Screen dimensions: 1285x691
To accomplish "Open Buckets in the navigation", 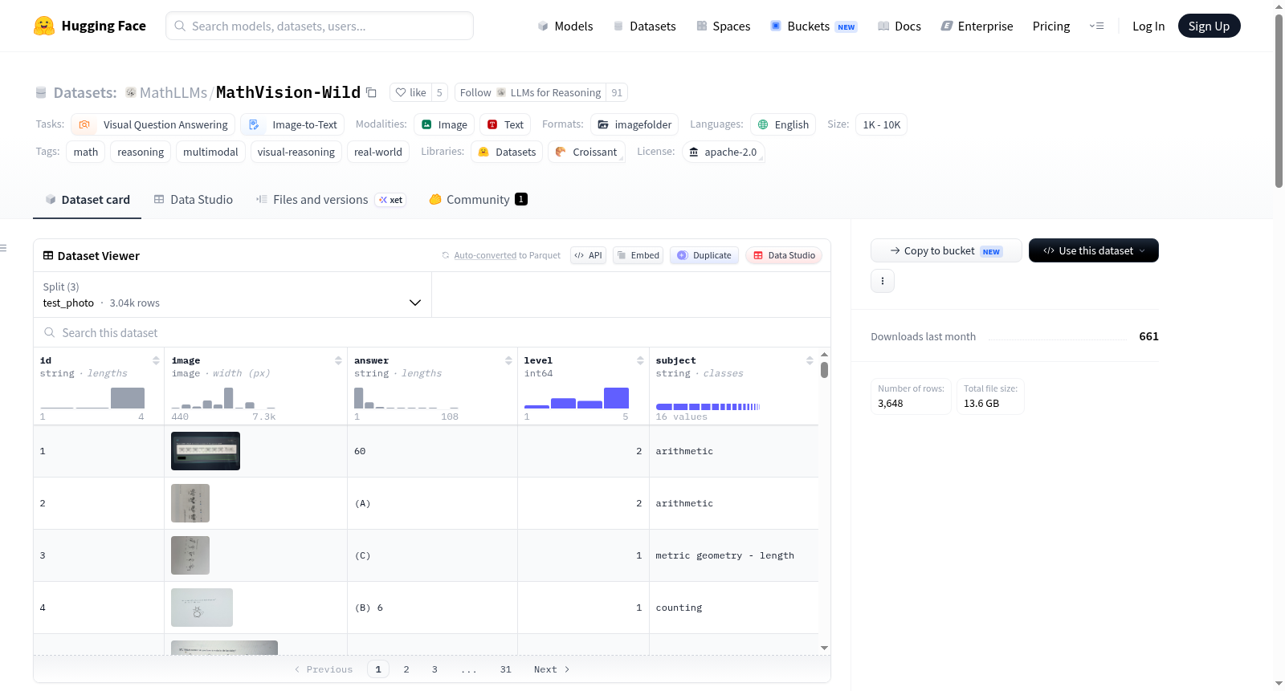I will [x=814, y=26].
